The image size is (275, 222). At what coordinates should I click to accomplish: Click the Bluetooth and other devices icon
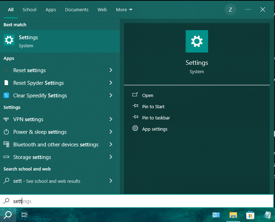click(6, 144)
